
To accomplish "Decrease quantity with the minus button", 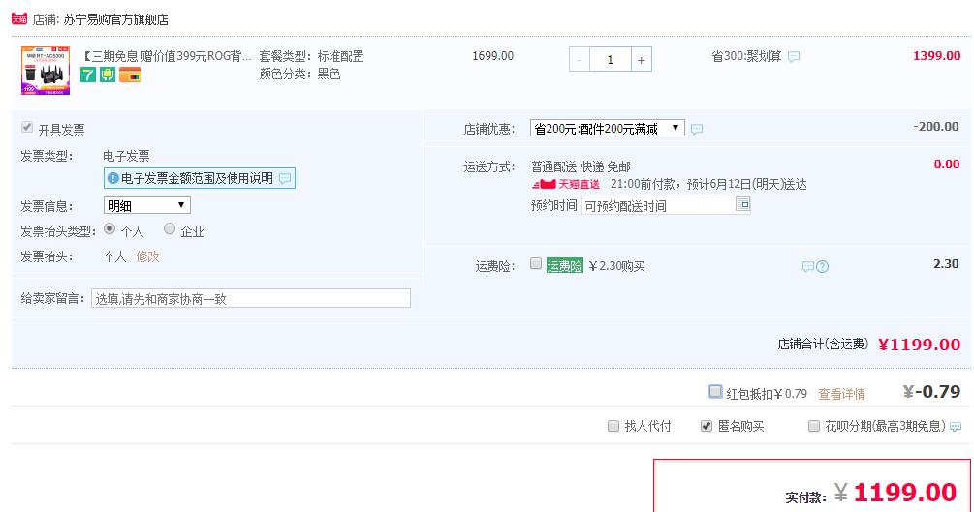I will coord(579,60).
